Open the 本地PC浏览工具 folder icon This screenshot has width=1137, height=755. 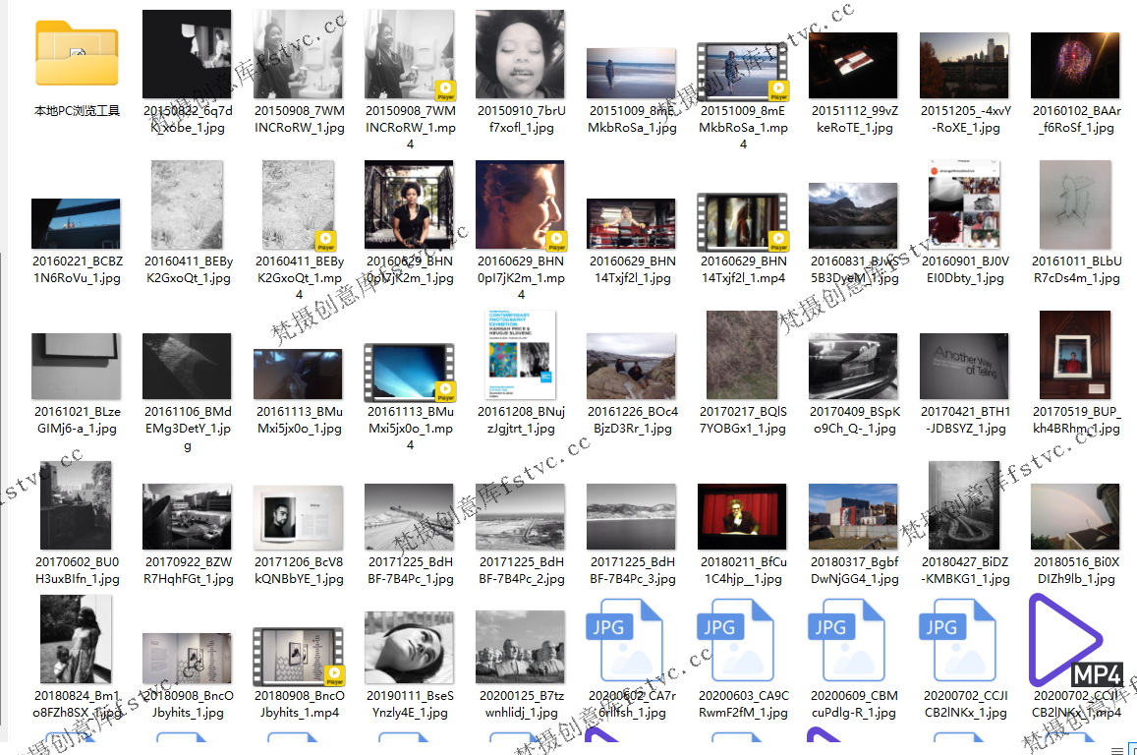pyautogui.click(x=77, y=54)
